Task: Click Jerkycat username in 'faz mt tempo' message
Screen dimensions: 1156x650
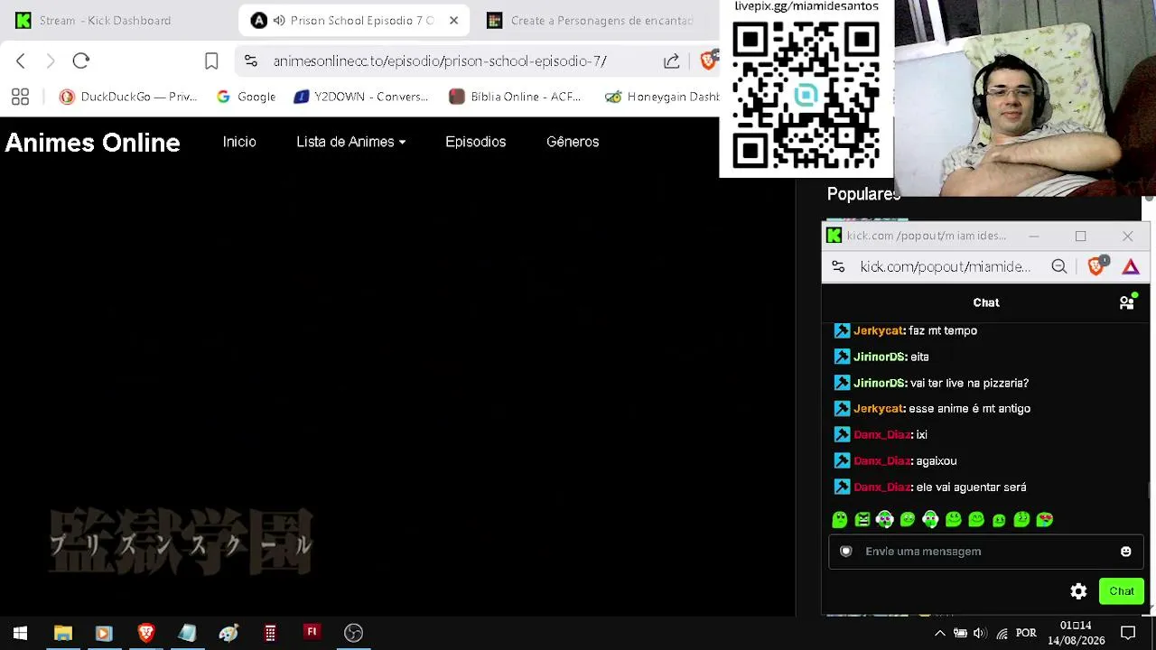Action: tap(878, 330)
